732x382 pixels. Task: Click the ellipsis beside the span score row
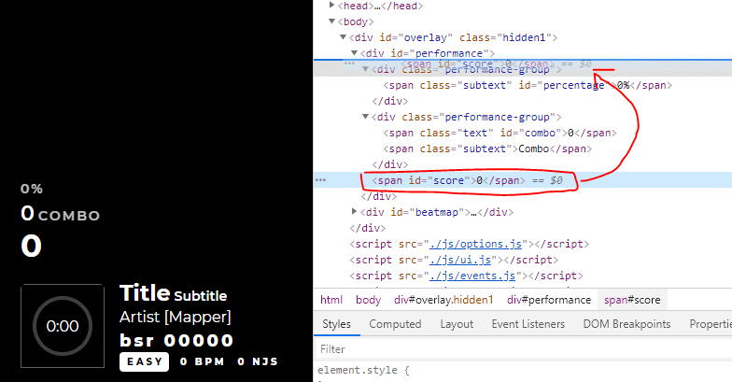pyautogui.click(x=320, y=179)
